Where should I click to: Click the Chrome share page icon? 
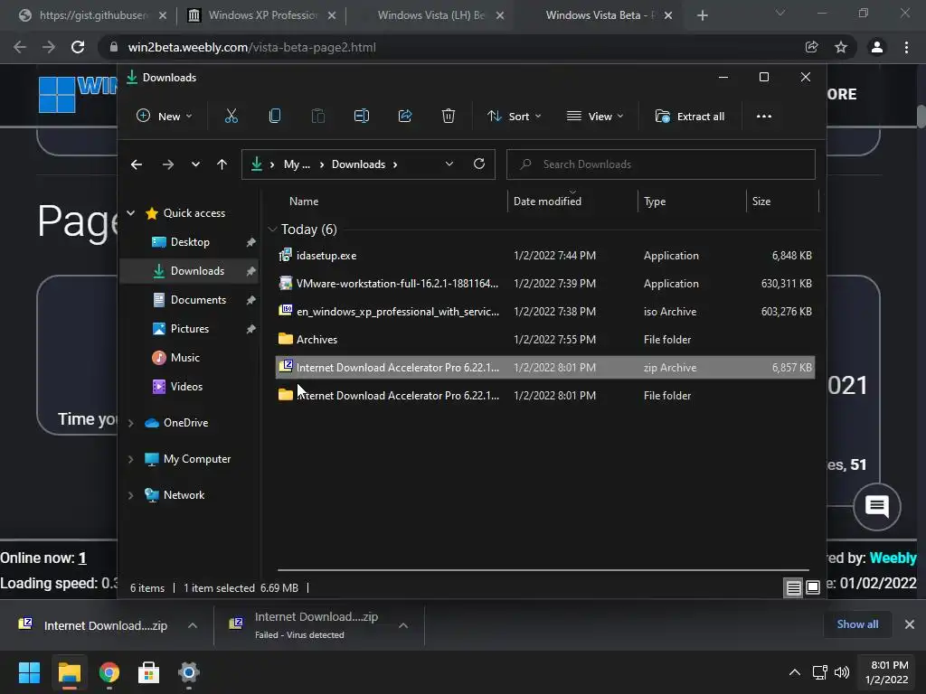pyautogui.click(x=811, y=47)
